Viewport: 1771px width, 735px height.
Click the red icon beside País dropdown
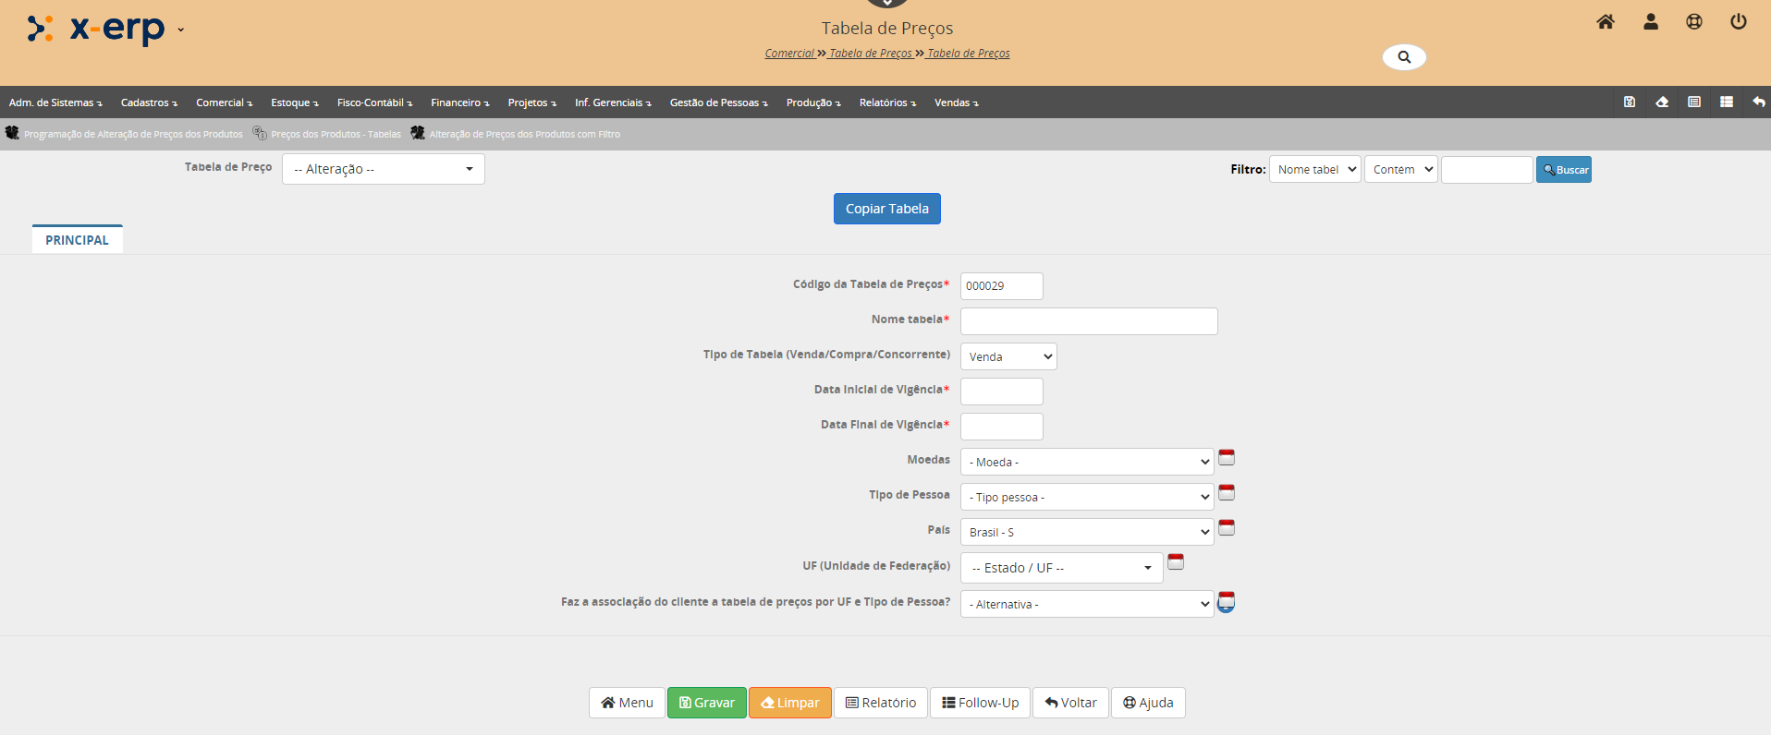pos(1226,528)
